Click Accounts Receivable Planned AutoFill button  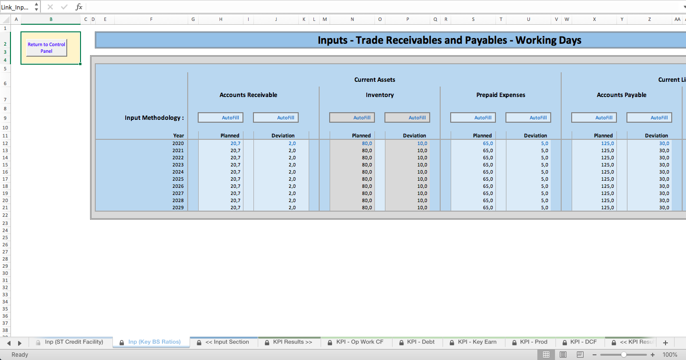click(221, 117)
